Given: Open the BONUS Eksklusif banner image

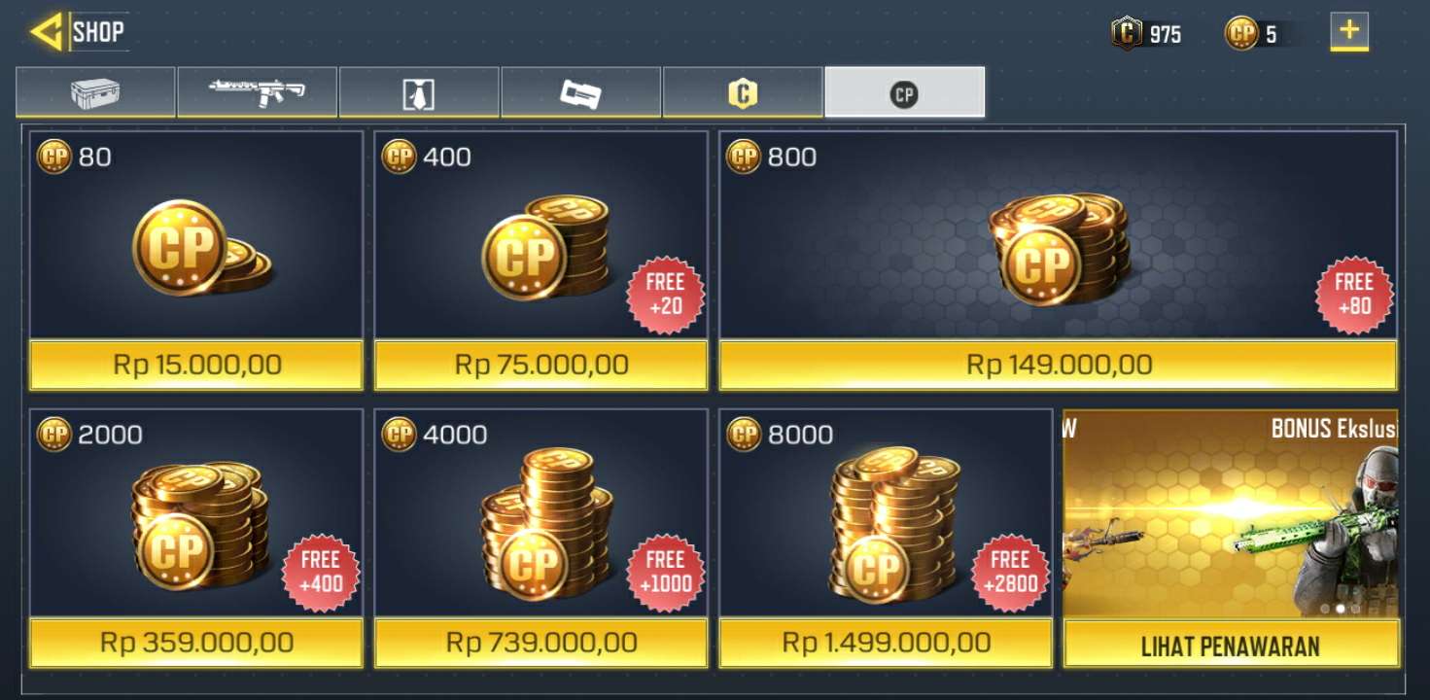Looking at the screenshot, I should click(1231, 513).
